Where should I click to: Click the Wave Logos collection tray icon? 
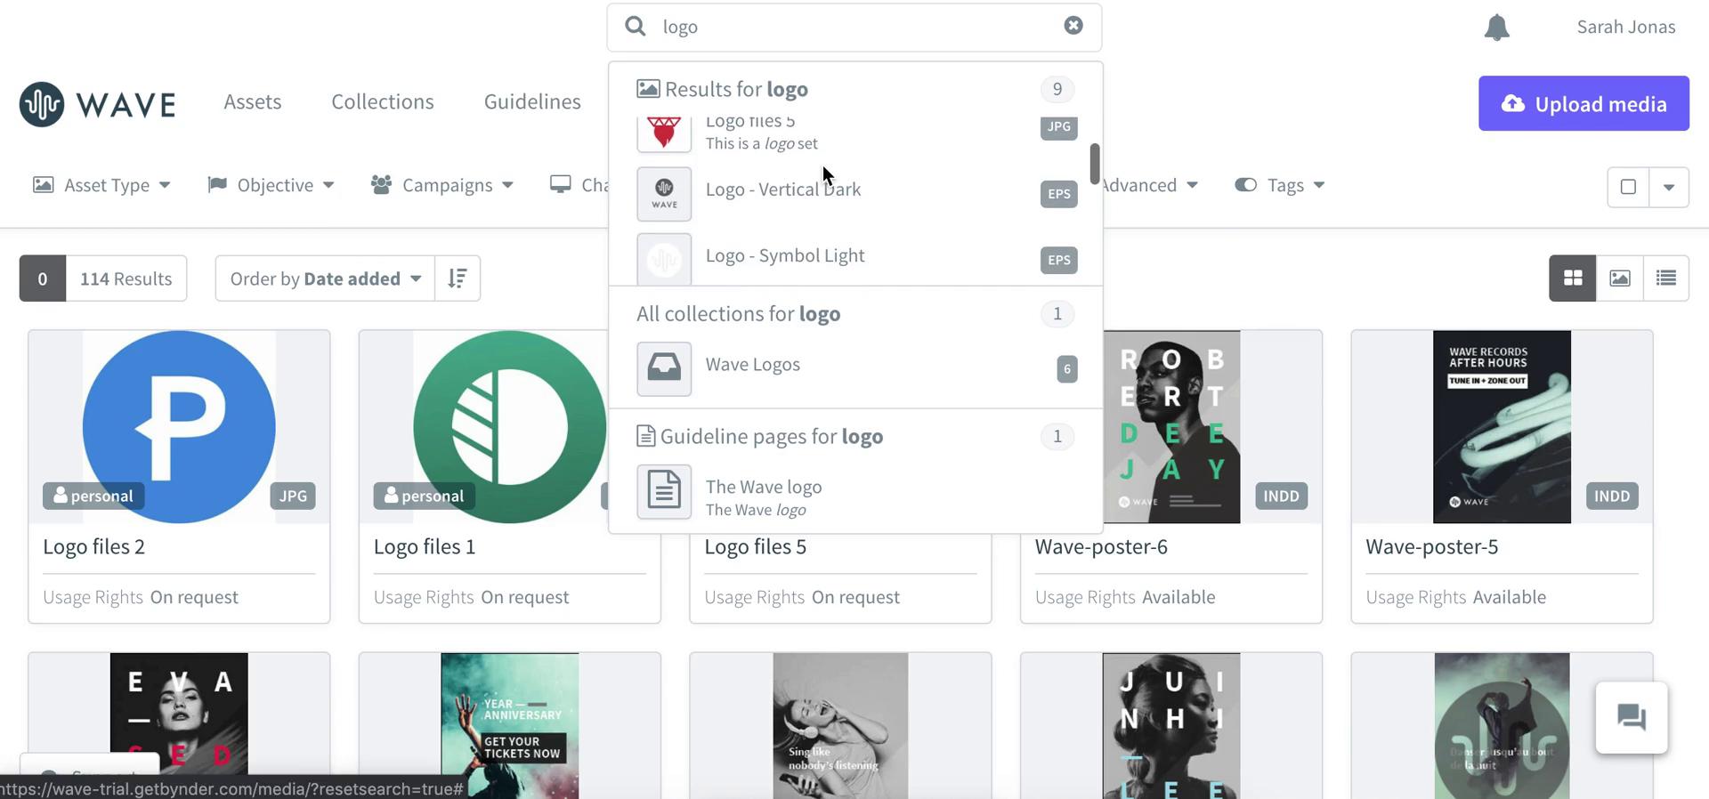[x=664, y=368]
